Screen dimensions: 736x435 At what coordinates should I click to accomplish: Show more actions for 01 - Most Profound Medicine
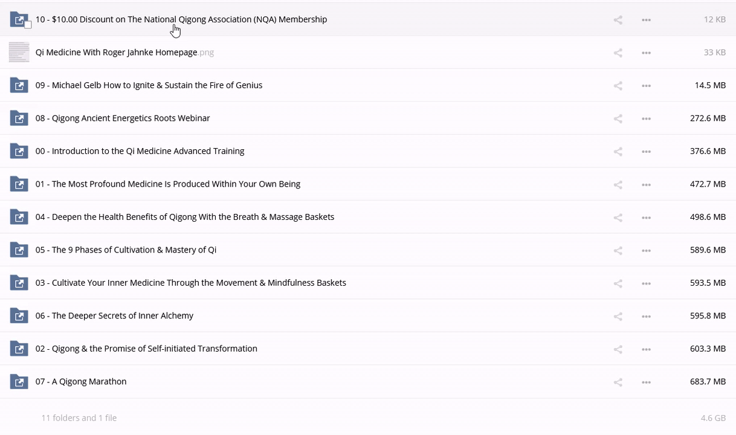646,184
